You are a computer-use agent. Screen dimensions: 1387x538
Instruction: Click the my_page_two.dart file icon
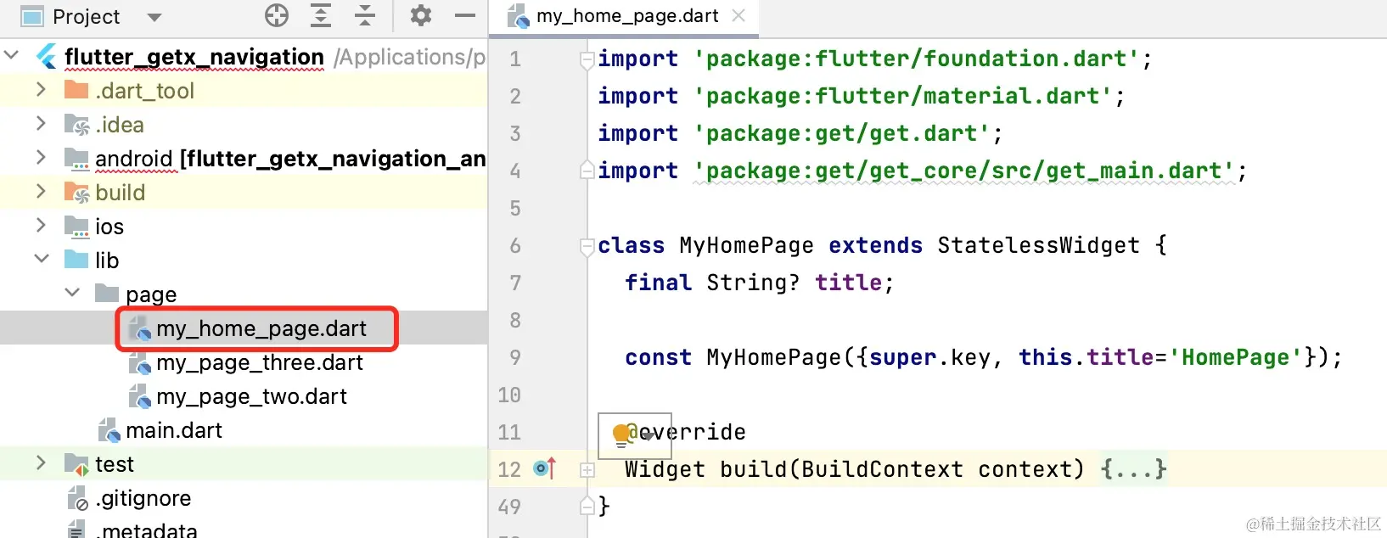139,396
